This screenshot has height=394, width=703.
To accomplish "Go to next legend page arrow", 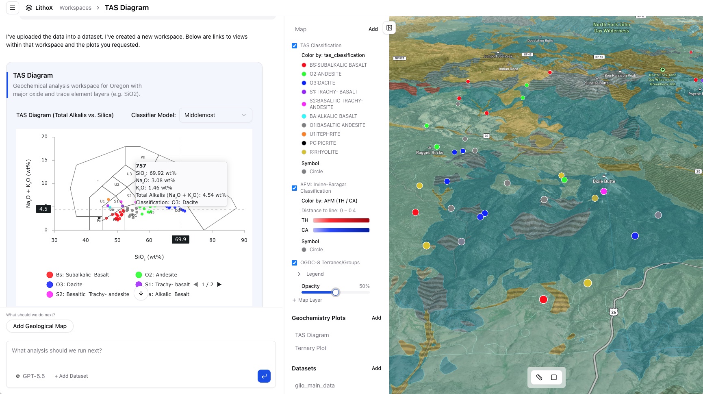I will pyautogui.click(x=219, y=285).
